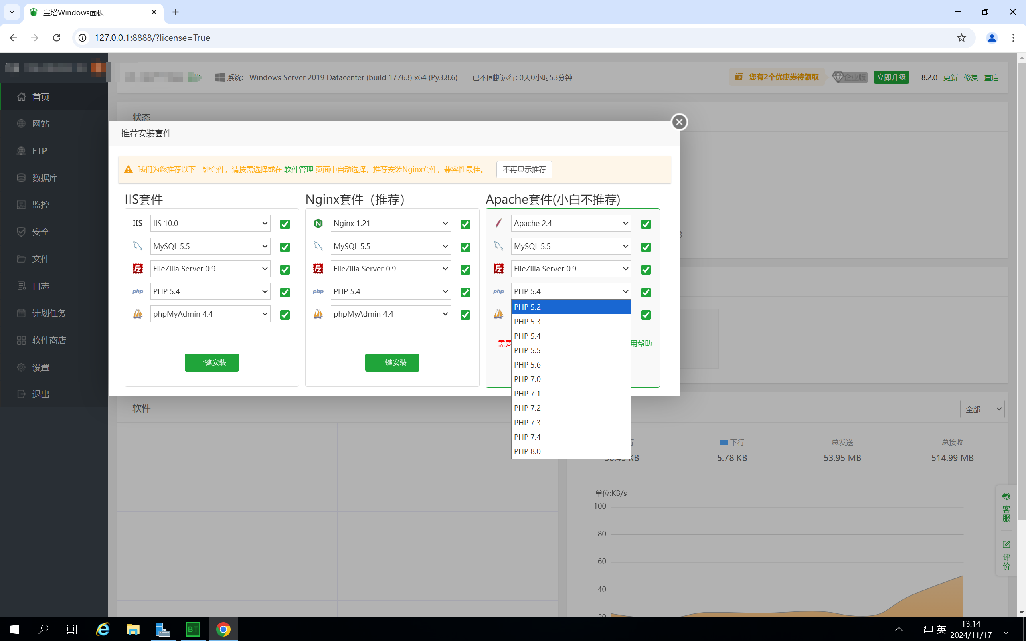Uncheck the IIS 10.0 checkbox

pos(285,224)
